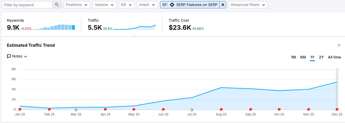
Task: Open the Intent filter dropdown
Action: [x=147, y=5]
